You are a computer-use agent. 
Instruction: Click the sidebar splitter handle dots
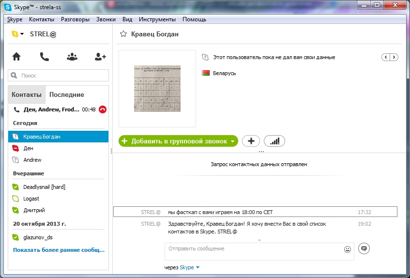point(111,151)
